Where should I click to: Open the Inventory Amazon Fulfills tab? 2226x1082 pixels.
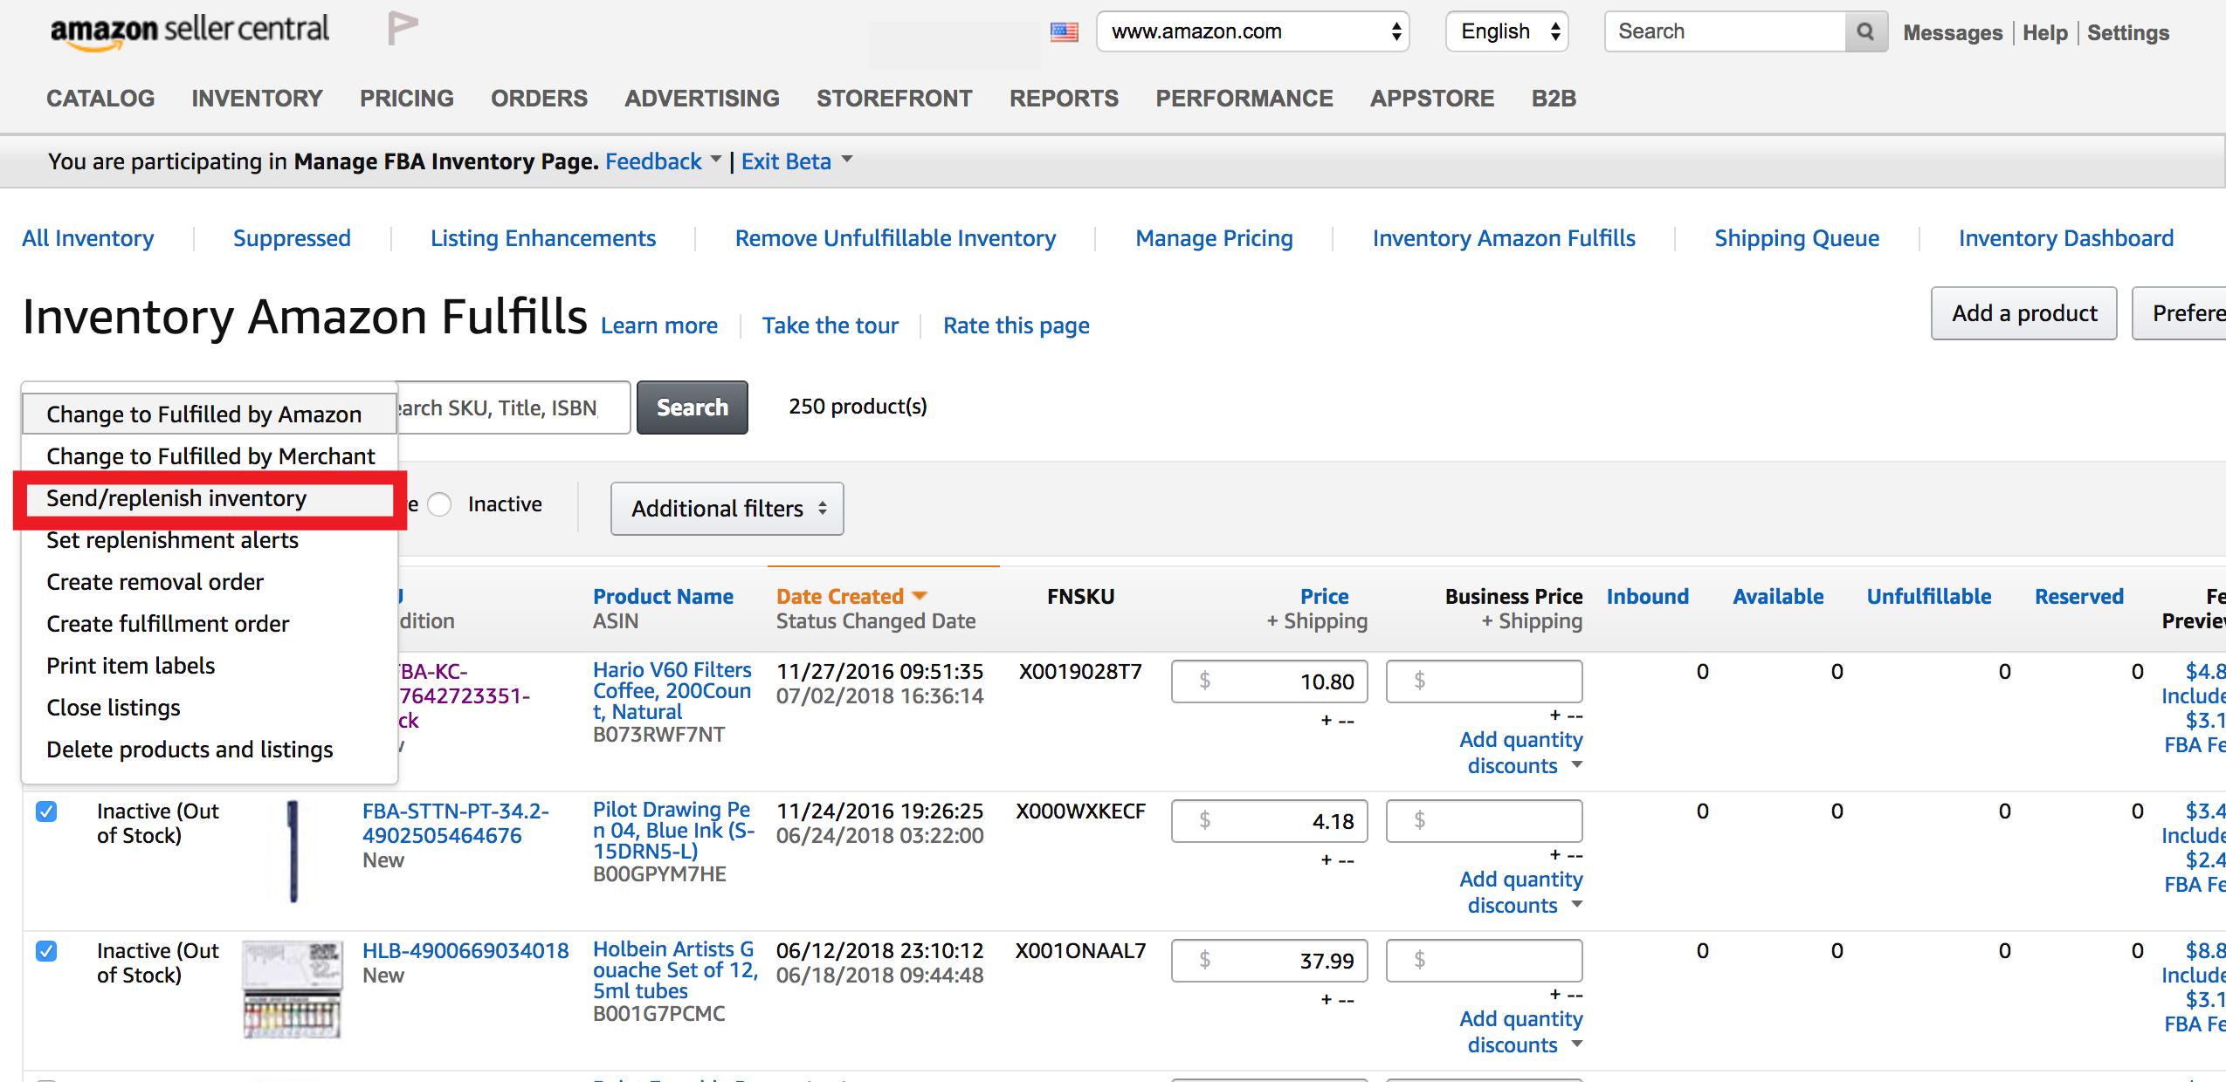pos(1503,238)
